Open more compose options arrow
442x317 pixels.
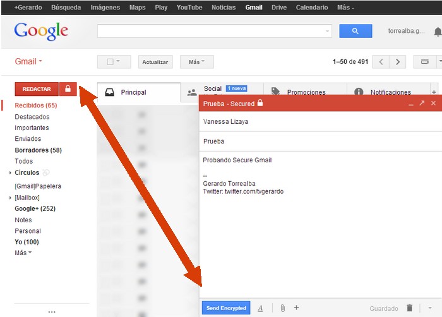[x=430, y=308]
